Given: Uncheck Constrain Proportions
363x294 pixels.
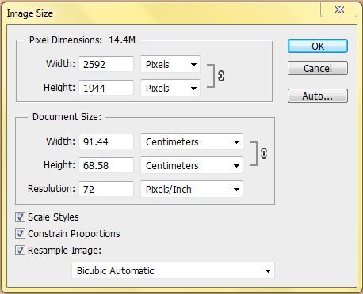Looking at the screenshot, I should [x=20, y=234].
